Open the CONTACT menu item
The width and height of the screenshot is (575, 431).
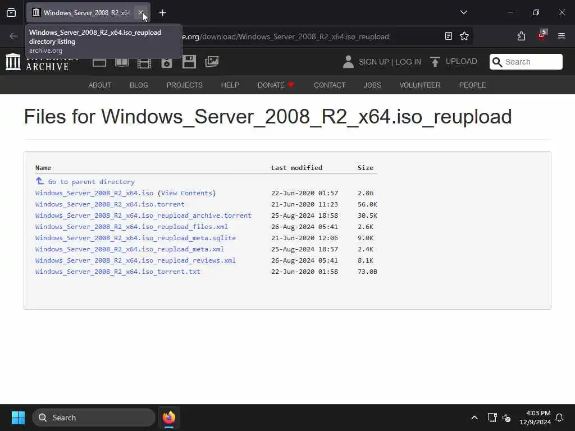(x=330, y=85)
